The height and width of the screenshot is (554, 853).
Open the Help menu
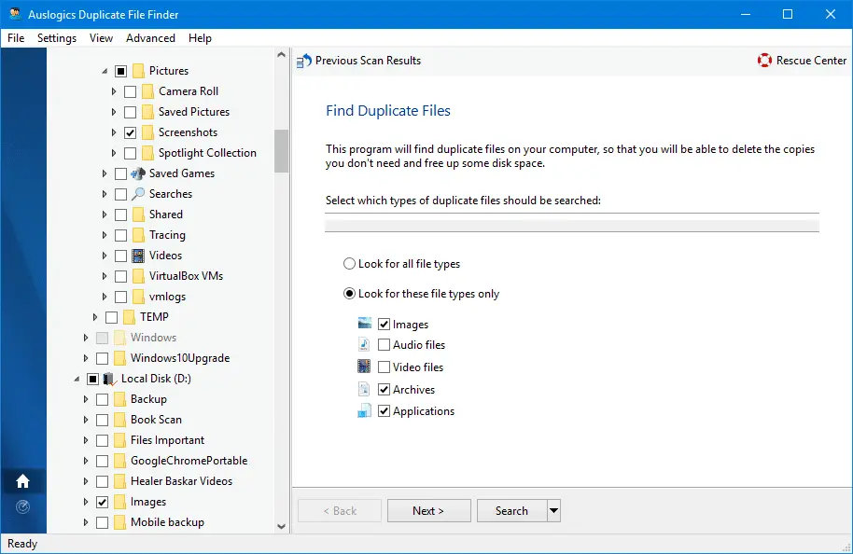tap(201, 38)
